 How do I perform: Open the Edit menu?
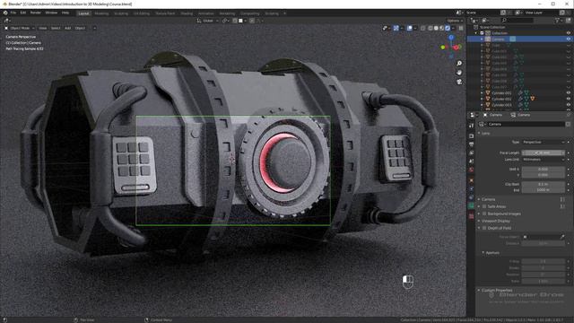[23, 13]
